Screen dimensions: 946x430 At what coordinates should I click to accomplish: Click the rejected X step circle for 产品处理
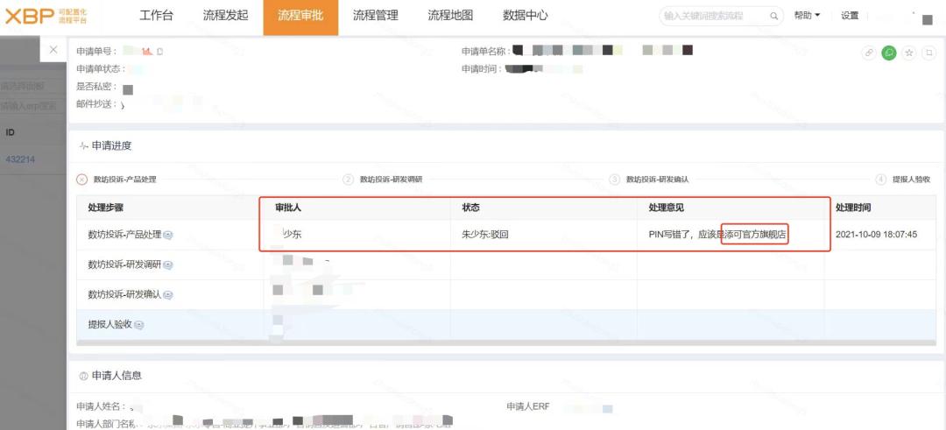pos(82,180)
